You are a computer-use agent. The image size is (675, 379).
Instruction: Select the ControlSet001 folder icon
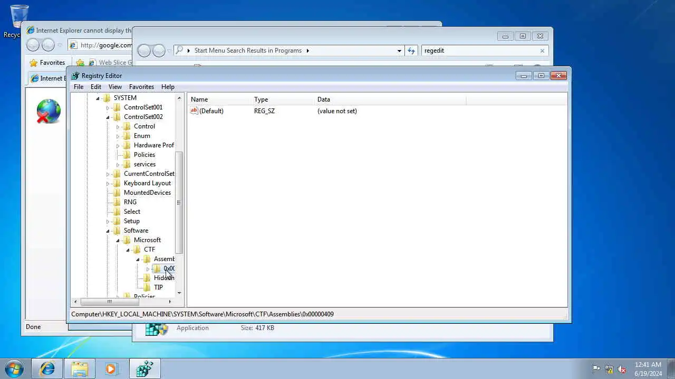click(x=117, y=107)
